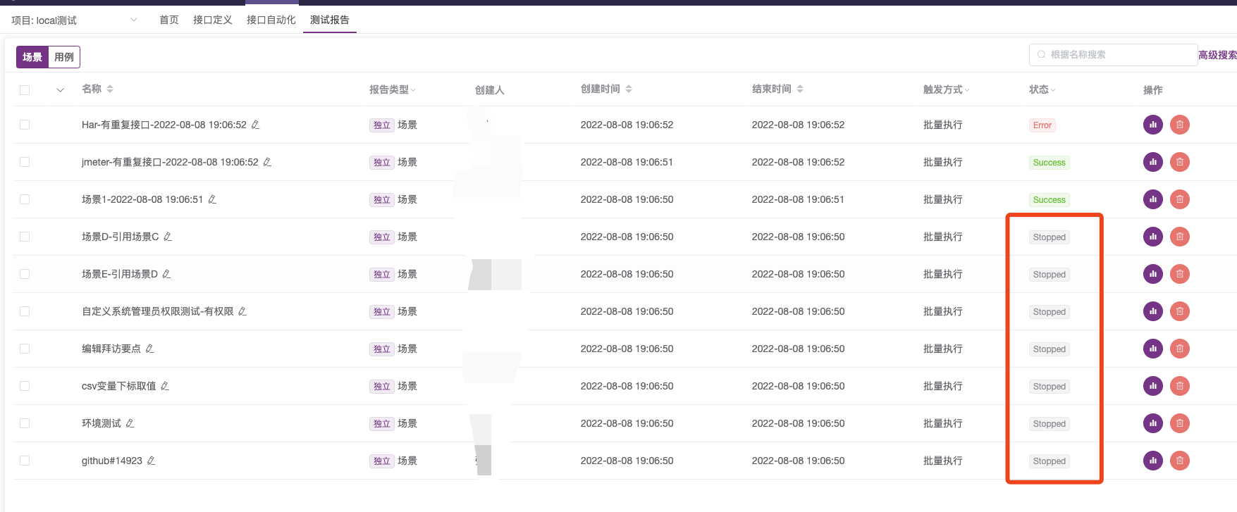Sort the table by 创建时间
The width and height of the screenshot is (1237, 512).
click(x=629, y=89)
